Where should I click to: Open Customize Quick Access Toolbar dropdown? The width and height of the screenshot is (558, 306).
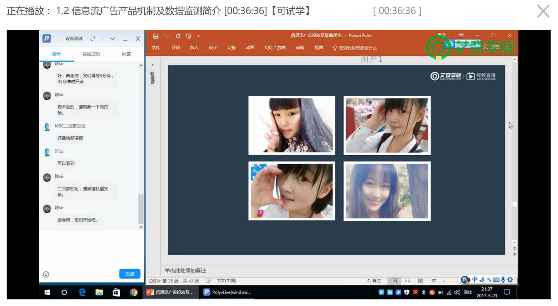tap(199, 36)
